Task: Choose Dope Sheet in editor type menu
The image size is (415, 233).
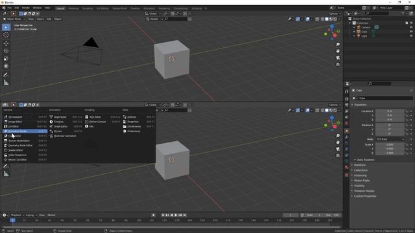Action: (65, 117)
